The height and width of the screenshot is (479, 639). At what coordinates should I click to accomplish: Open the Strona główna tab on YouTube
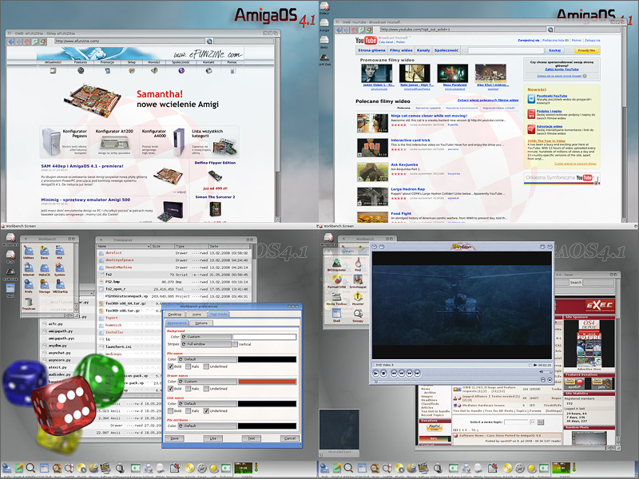[371, 50]
